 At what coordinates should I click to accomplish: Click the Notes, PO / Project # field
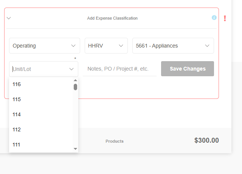tap(119, 69)
